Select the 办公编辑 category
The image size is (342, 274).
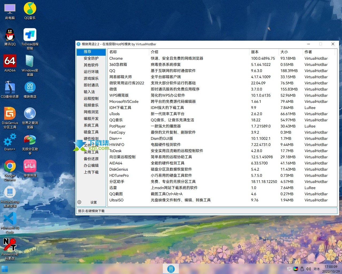91,166
